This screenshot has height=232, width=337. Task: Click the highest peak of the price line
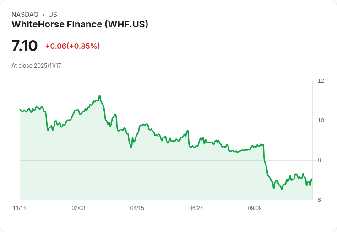pos(99,95)
